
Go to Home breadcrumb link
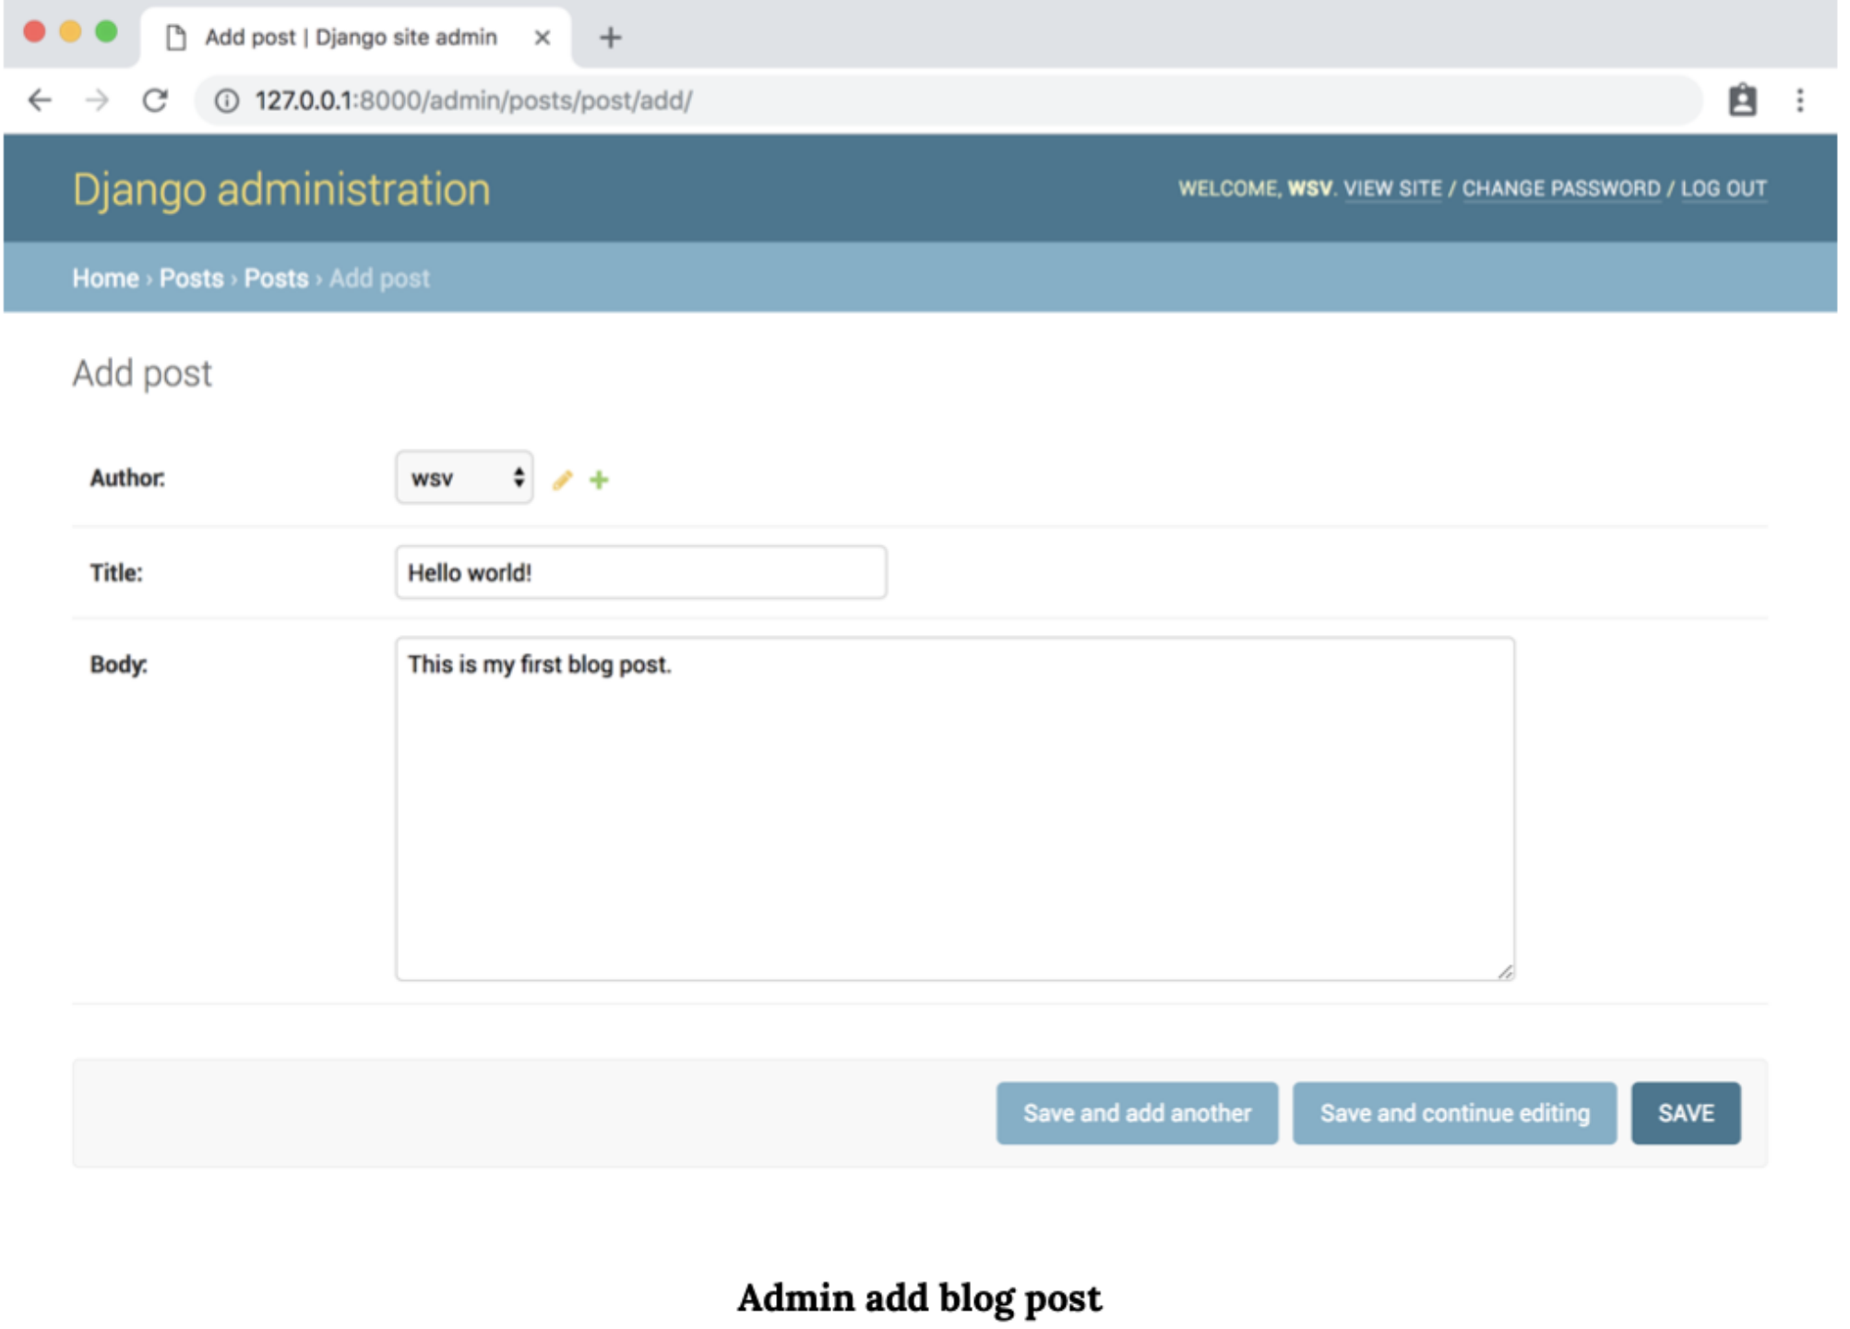tap(105, 279)
